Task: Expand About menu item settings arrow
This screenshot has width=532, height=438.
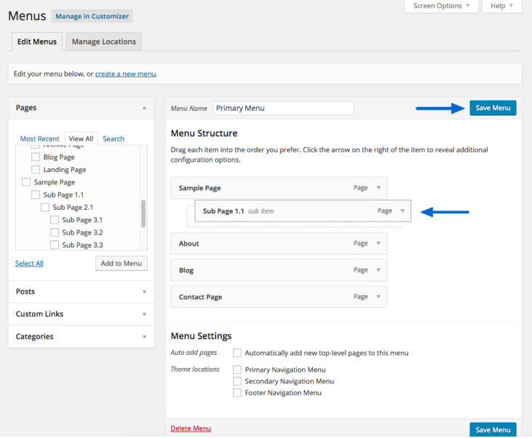Action: click(x=378, y=243)
